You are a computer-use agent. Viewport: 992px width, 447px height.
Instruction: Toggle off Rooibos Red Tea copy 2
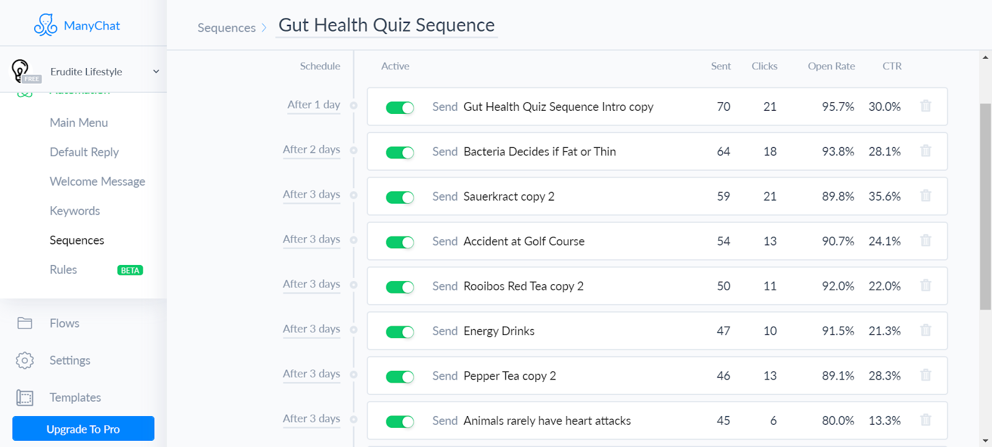(400, 287)
